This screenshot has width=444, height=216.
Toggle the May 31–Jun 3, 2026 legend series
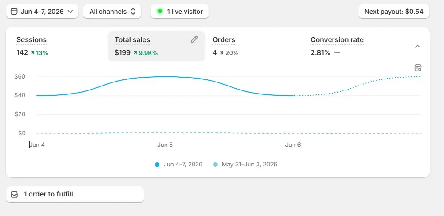[x=245, y=164]
